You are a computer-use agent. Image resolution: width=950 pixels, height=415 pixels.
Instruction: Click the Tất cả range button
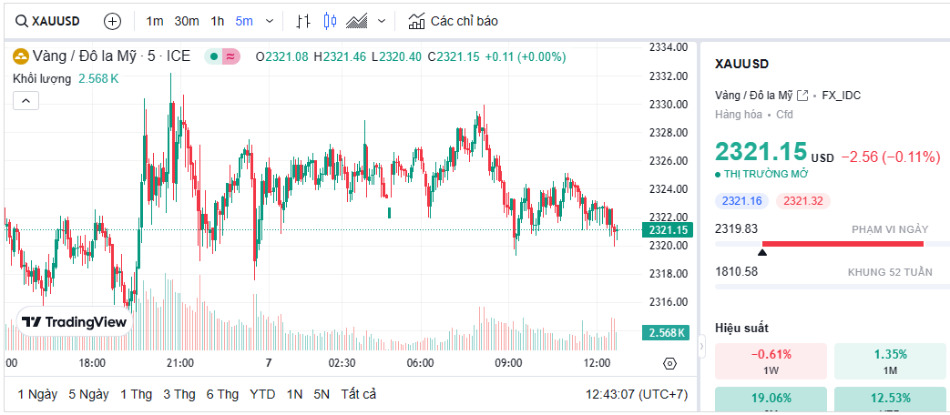pyautogui.click(x=358, y=394)
